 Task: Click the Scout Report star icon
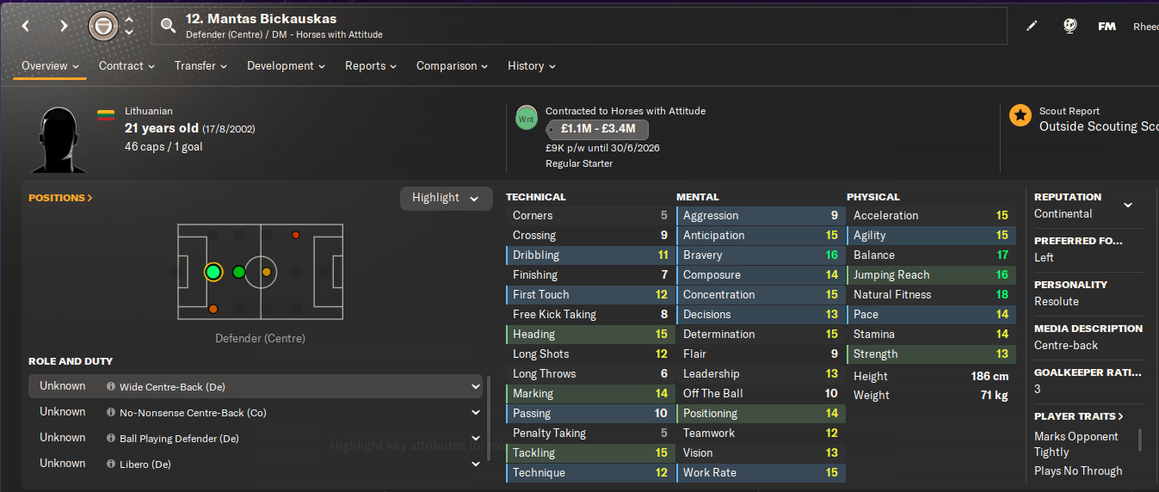coord(1020,115)
